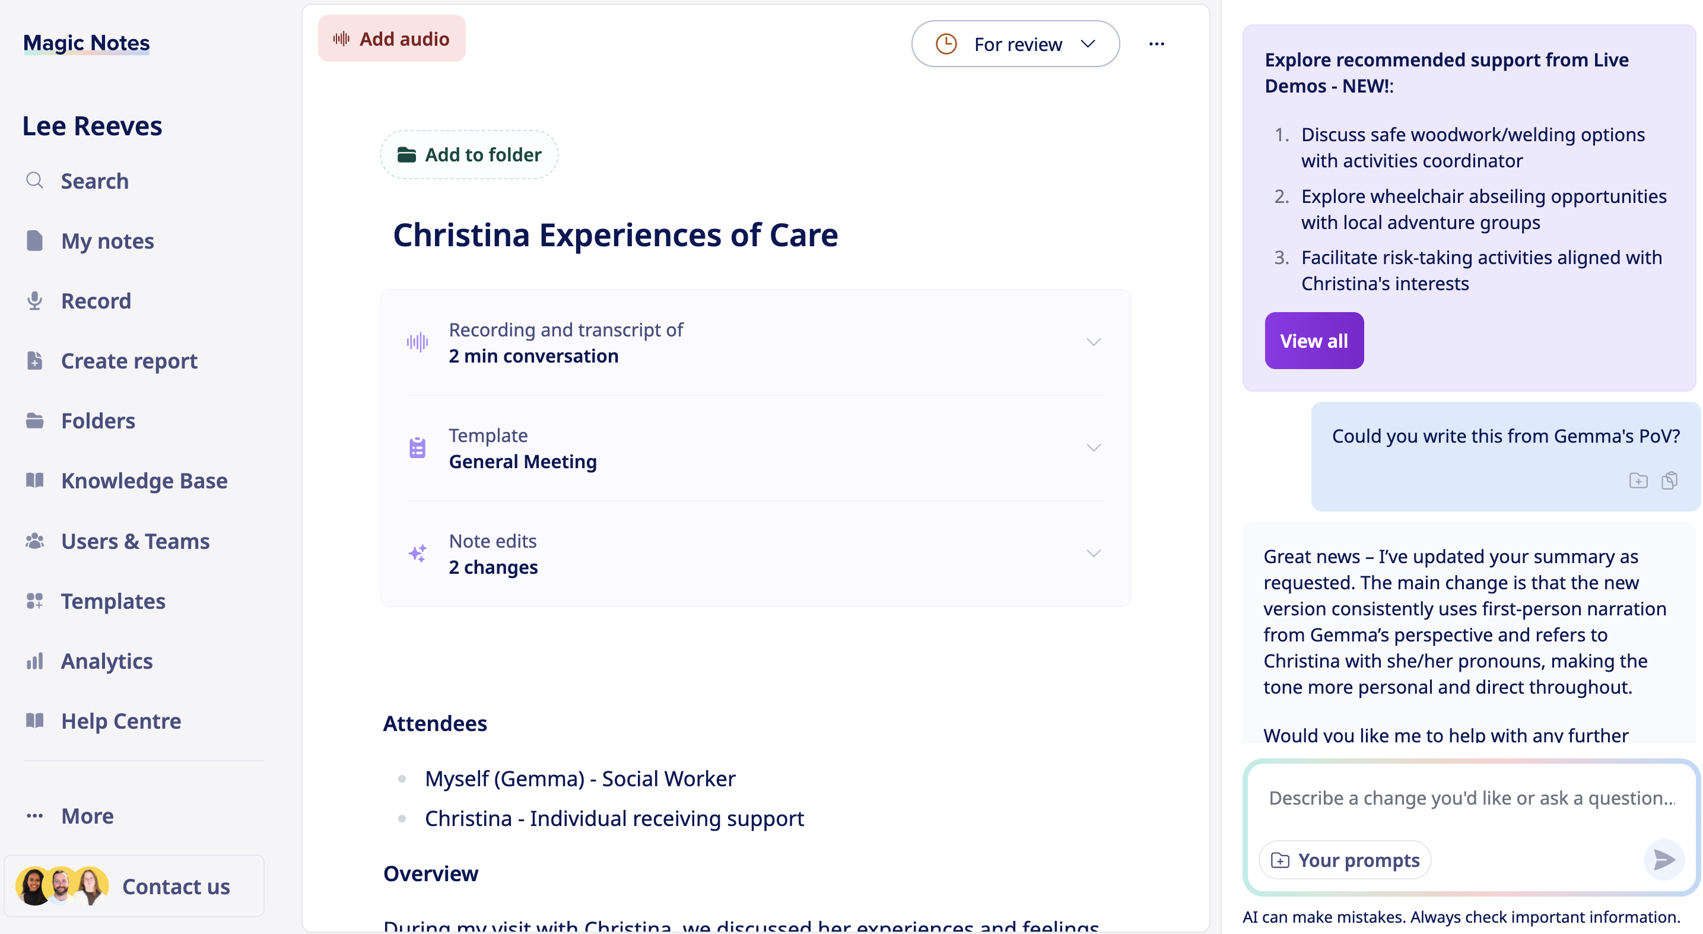
Task: Expand the Template General Meeting section
Action: click(x=1094, y=448)
